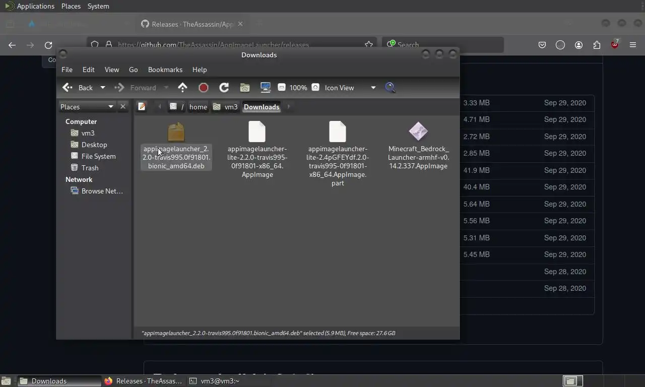Click the uBlock Origin extension icon
The height and width of the screenshot is (387, 645).
tap(615, 44)
